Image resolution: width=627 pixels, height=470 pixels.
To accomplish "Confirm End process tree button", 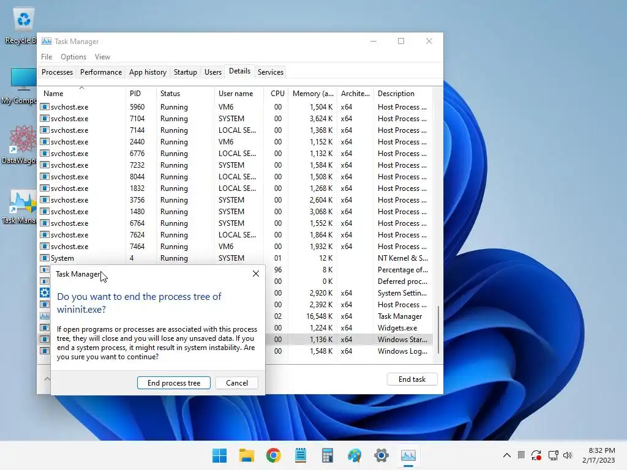I will coord(173,383).
